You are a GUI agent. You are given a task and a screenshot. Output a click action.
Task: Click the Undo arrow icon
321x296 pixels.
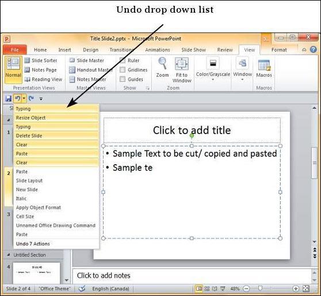pyautogui.click(x=18, y=99)
